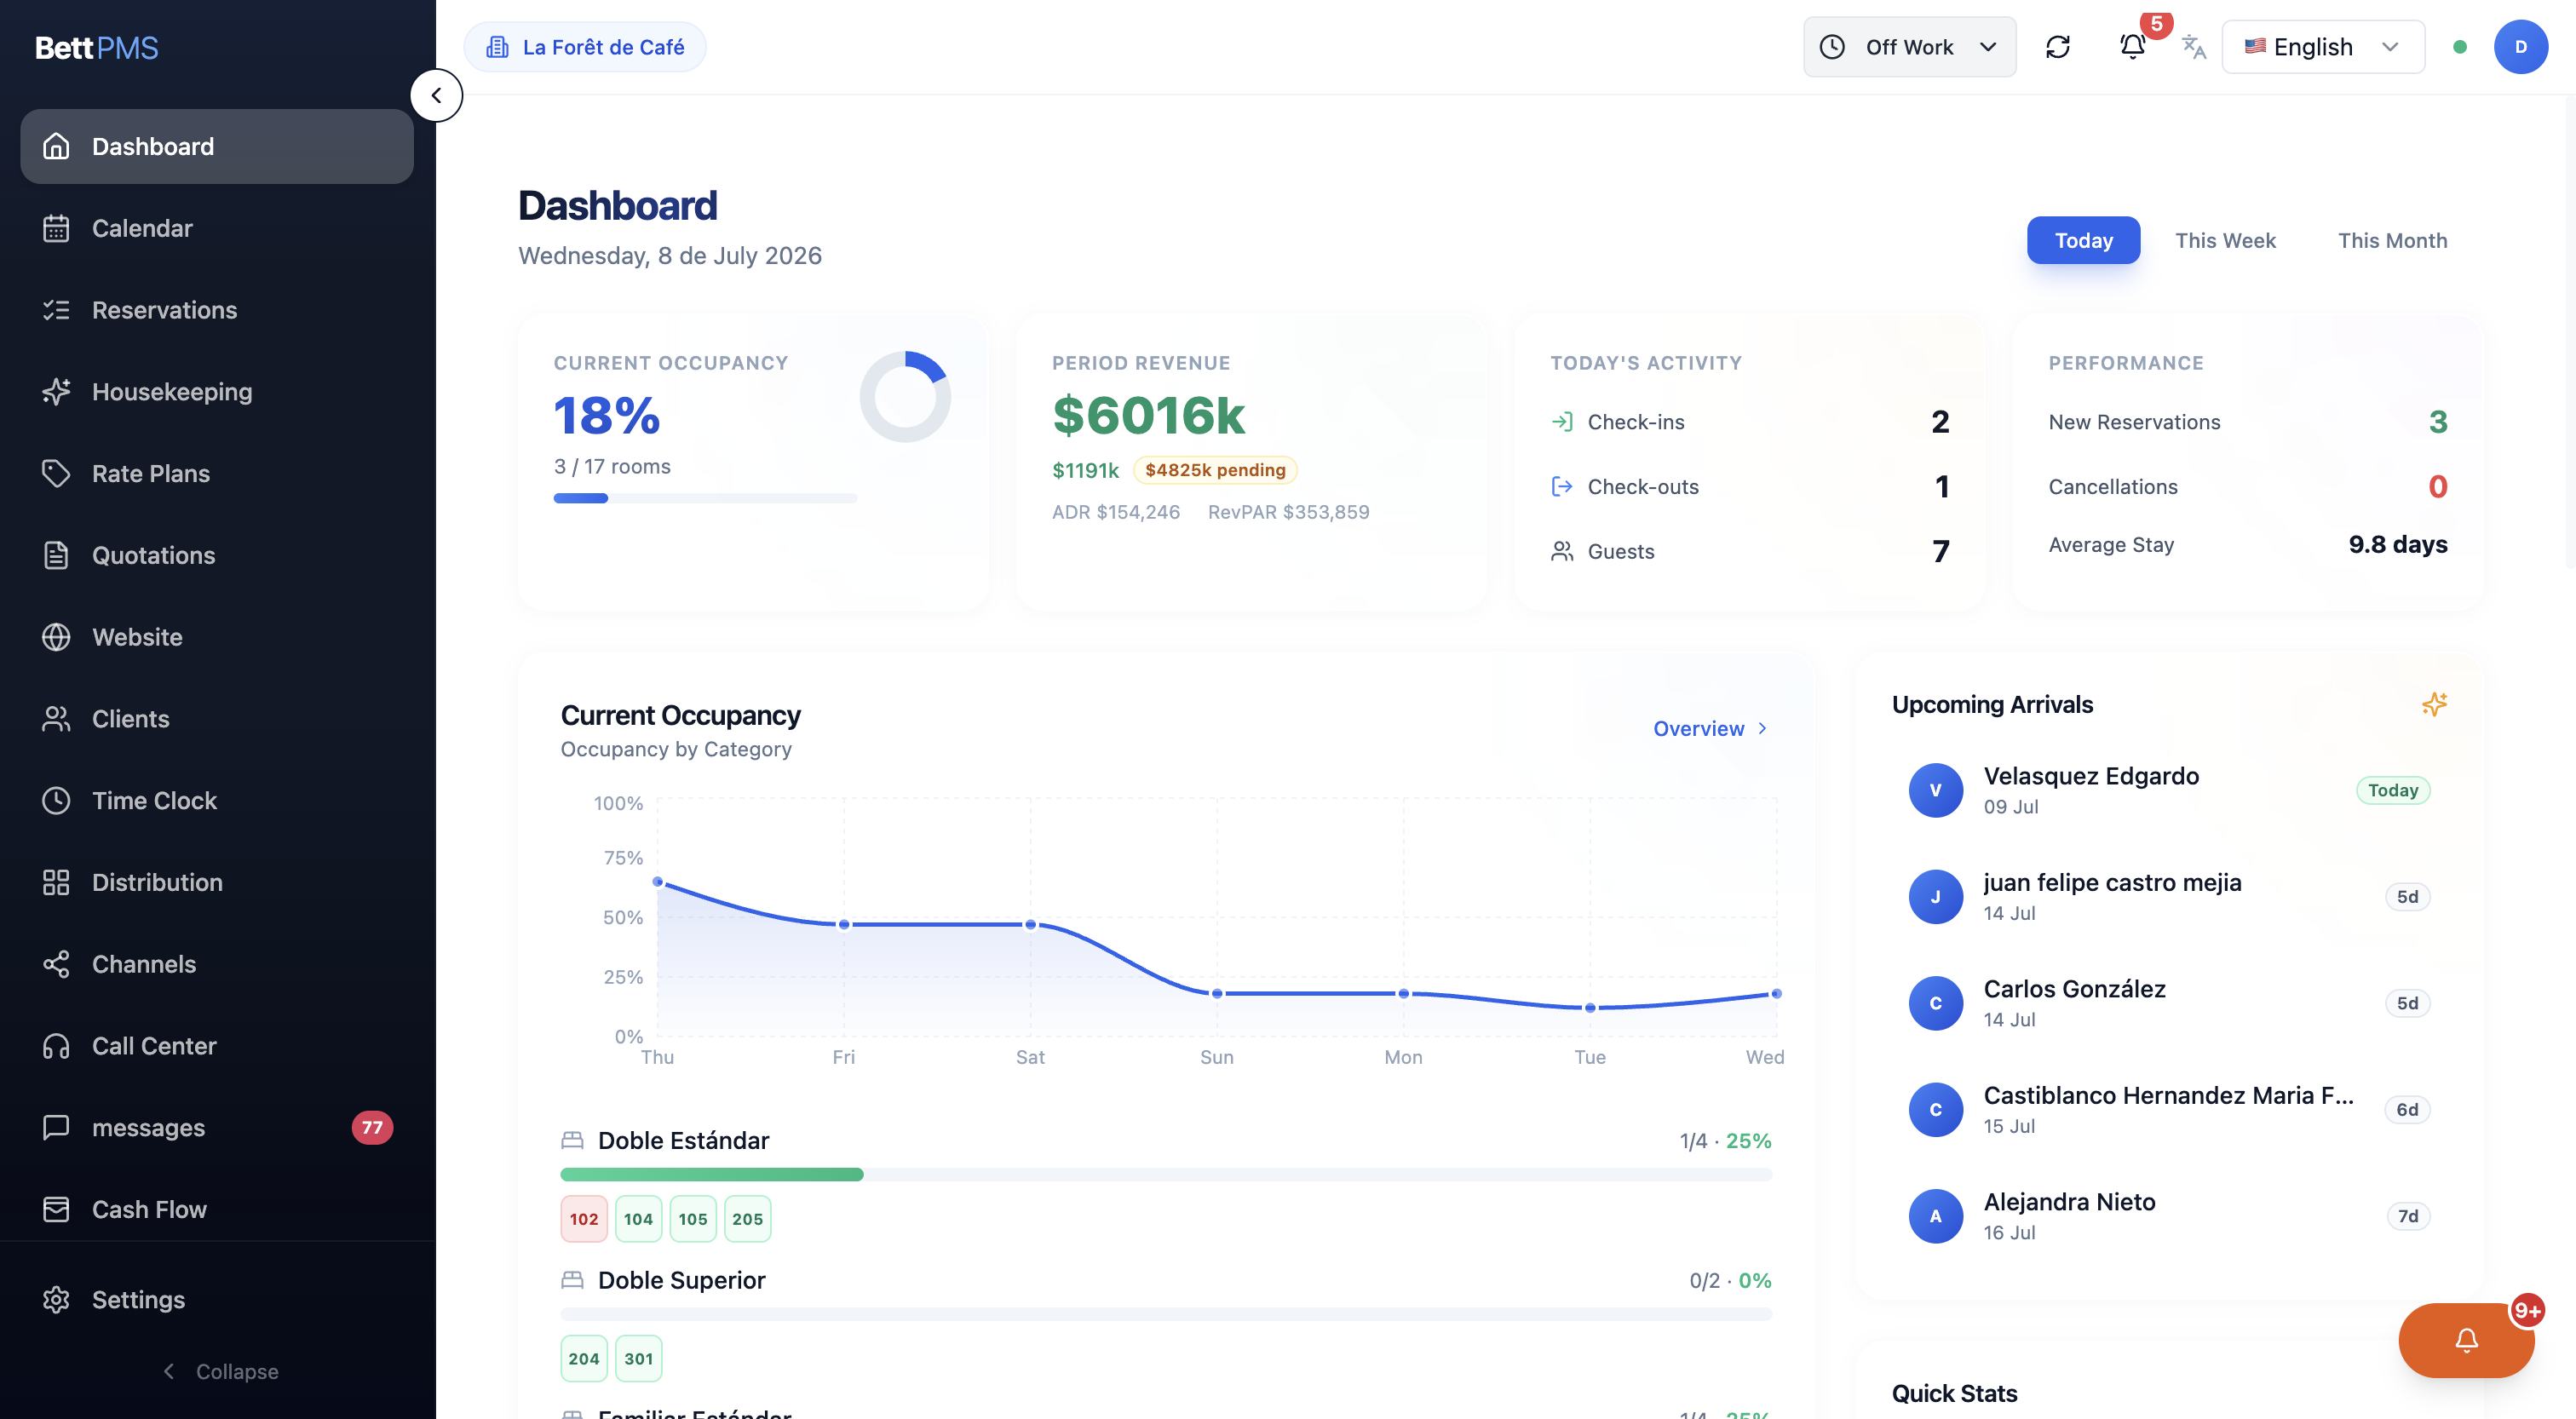Image resolution: width=2576 pixels, height=1419 pixels.
Task: Click the messages chat icon
Action: [56, 1127]
